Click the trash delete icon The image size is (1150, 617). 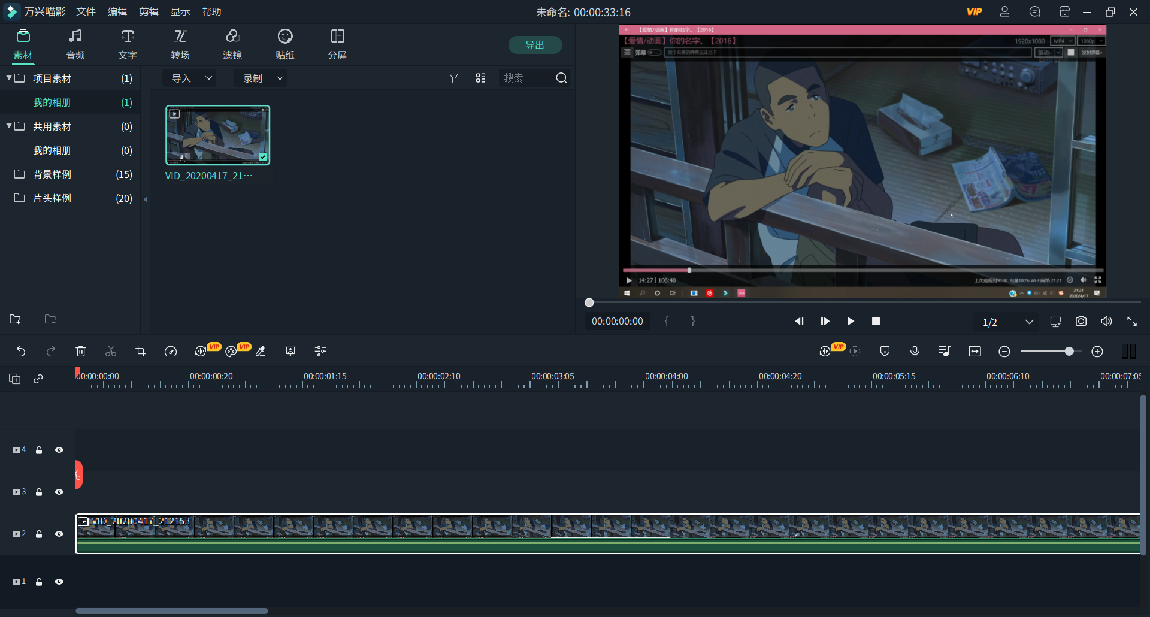(x=81, y=352)
